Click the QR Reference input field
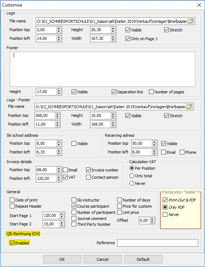Viewport: 205px width, 267px height. click(158, 243)
